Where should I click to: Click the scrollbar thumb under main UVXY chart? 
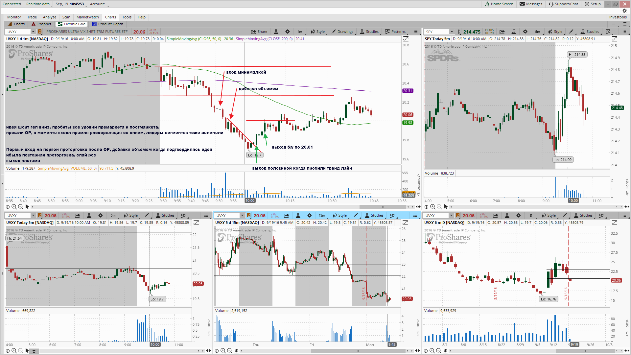point(383,207)
